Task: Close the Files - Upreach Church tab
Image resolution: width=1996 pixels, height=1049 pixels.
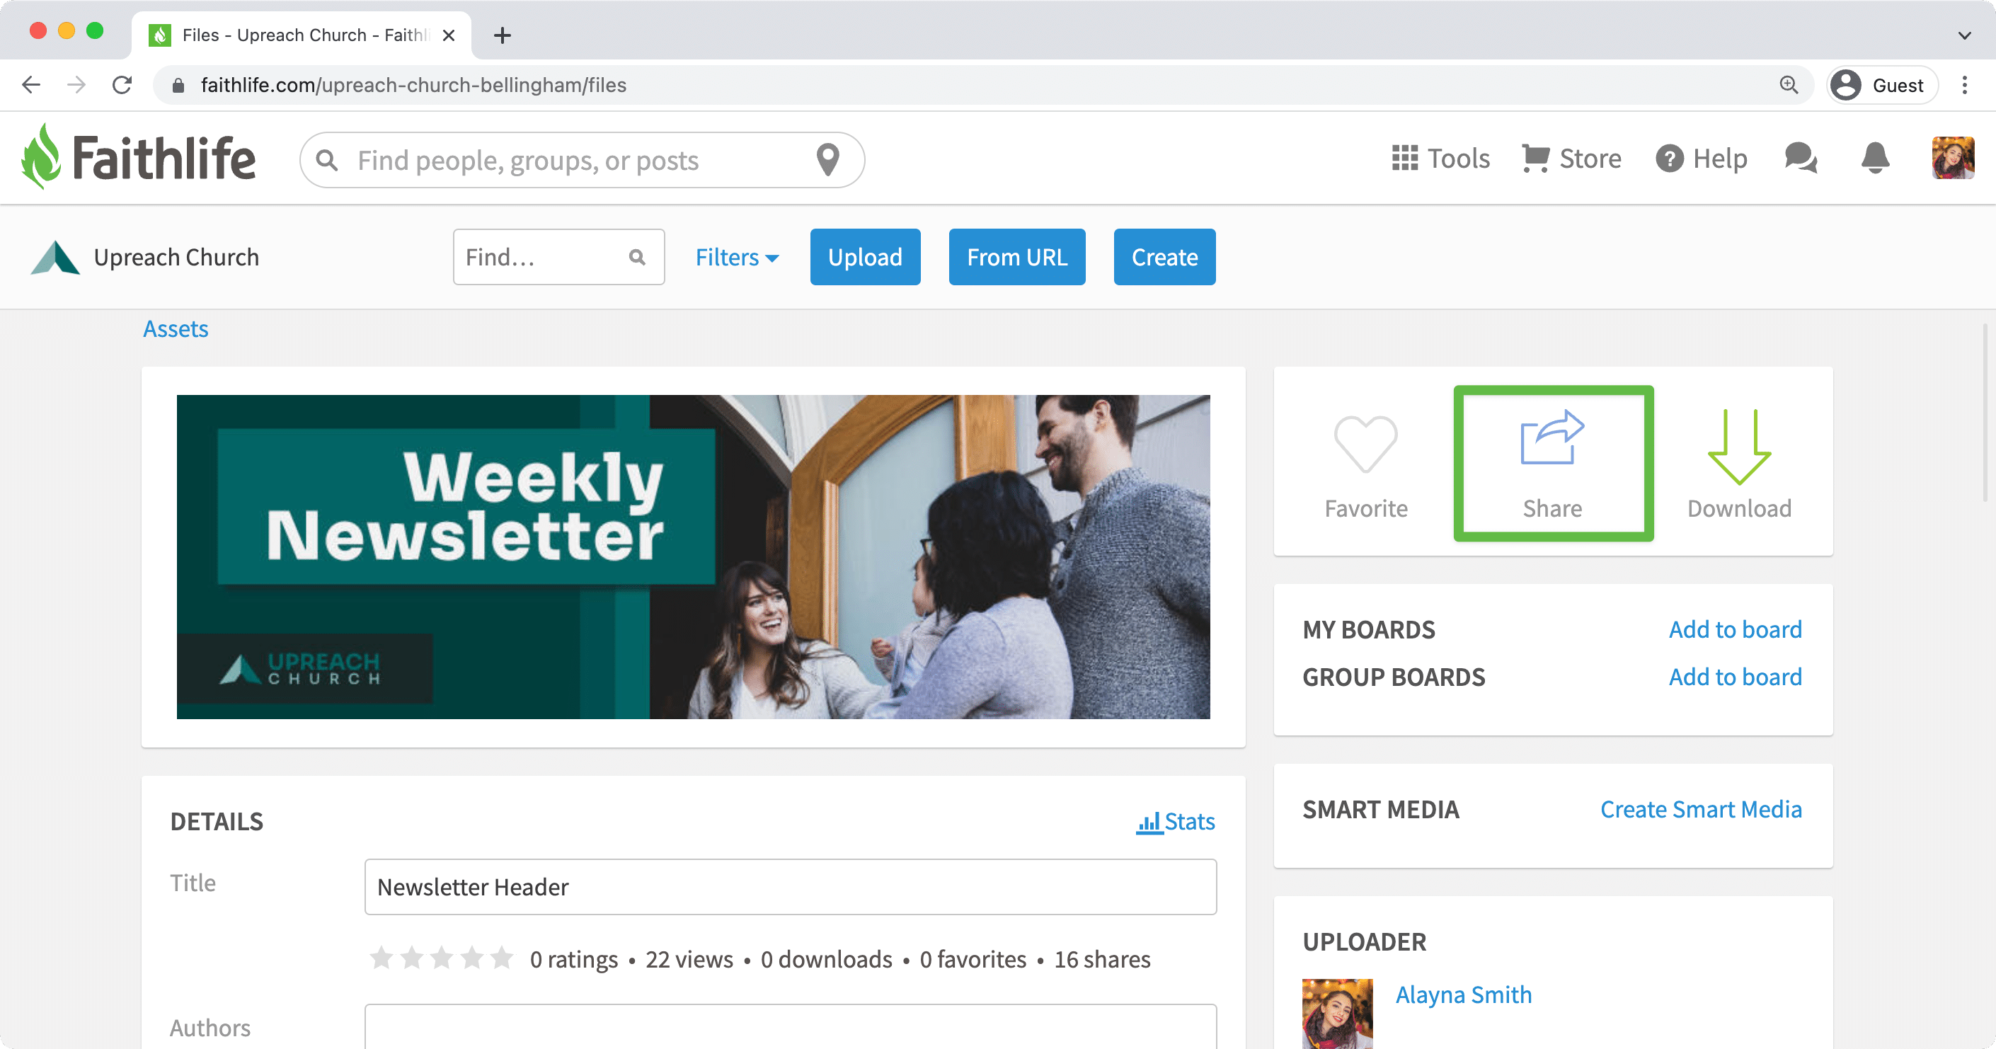Action: pyautogui.click(x=448, y=35)
